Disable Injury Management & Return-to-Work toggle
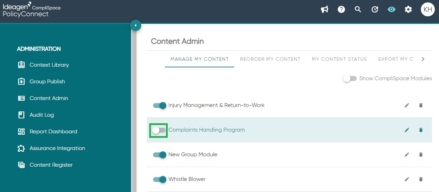 [160, 105]
